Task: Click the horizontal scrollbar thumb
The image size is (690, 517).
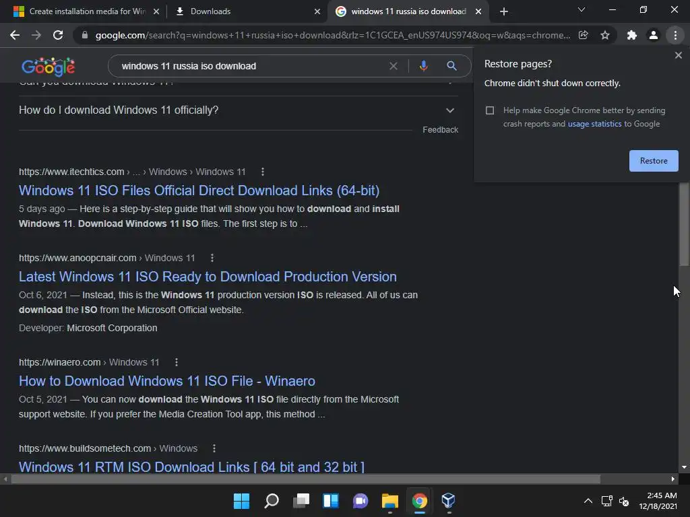Action: point(305,479)
